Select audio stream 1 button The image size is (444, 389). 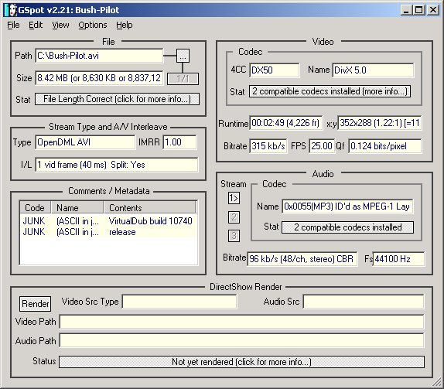tap(234, 198)
